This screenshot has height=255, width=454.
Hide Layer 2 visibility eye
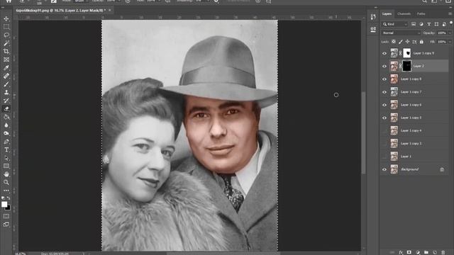(384, 66)
